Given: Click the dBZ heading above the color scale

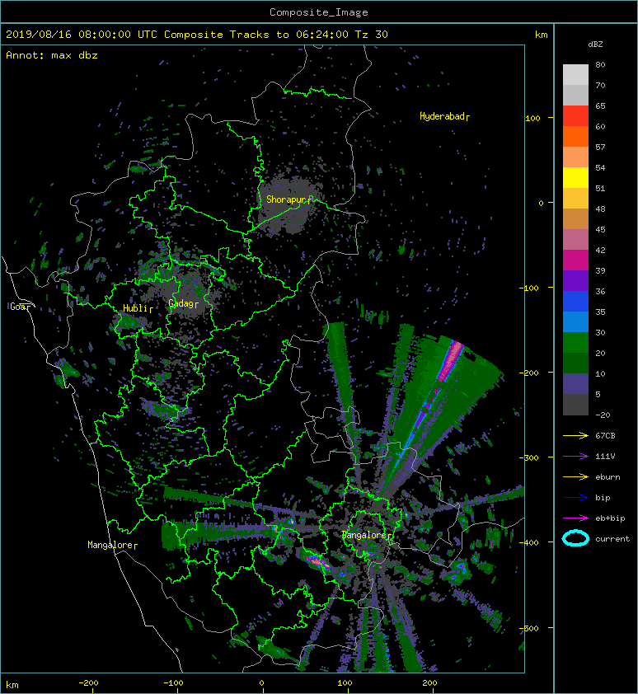Looking at the screenshot, I should (595, 45).
